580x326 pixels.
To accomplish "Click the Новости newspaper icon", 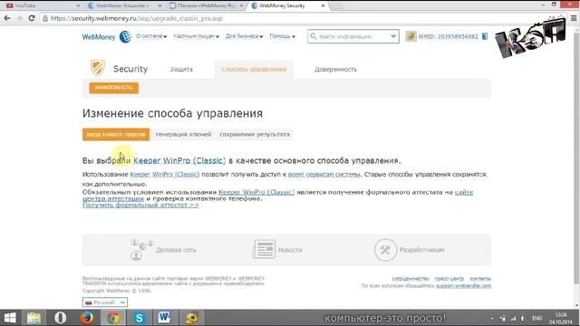I will click(x=264, y=249).
